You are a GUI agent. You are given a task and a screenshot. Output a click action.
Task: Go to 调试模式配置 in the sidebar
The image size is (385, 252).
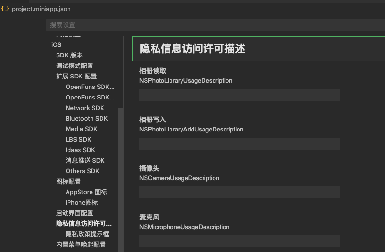(75, 66)
